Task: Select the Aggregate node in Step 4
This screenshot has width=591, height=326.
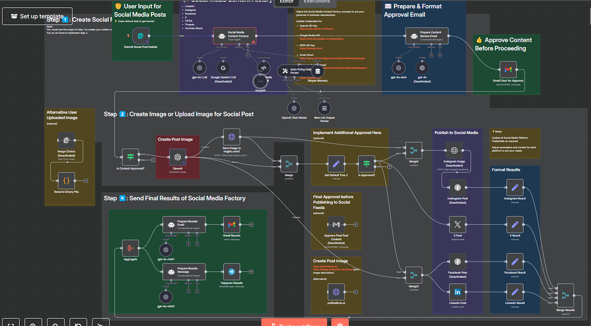Action: [130, 249]
